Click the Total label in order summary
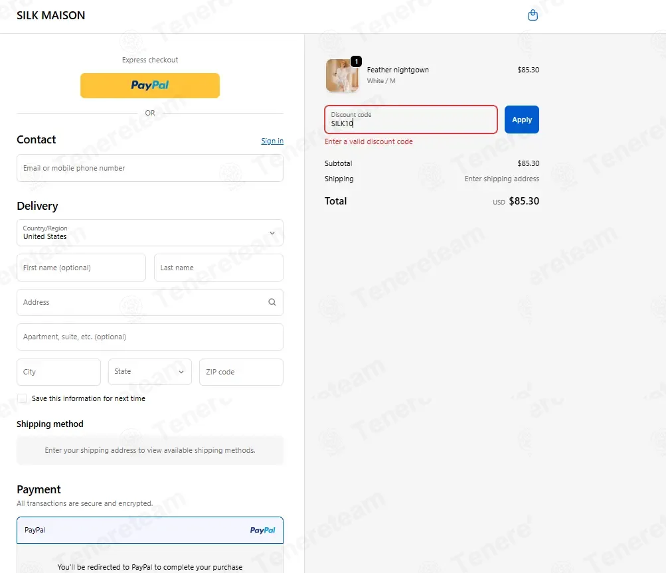This screenshot has height=573, width=666. (x=335, y=201)
